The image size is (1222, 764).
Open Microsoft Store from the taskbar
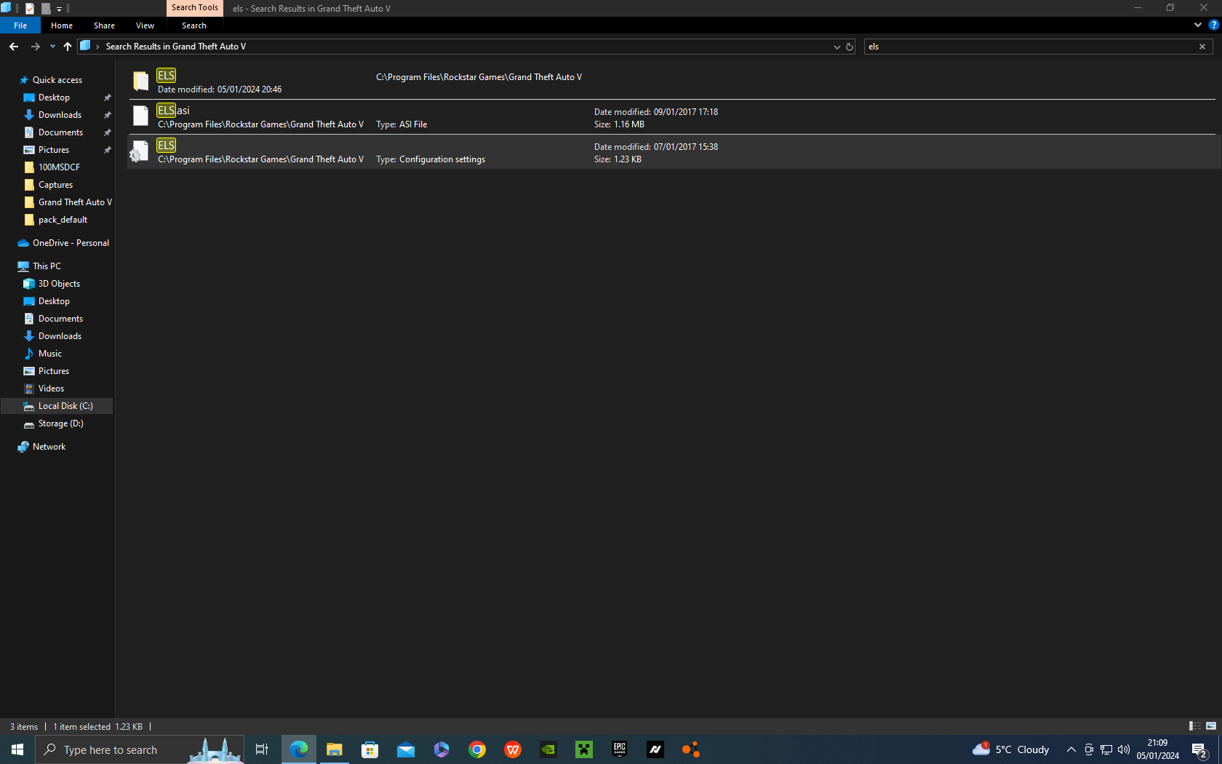(x=370, y=749)
